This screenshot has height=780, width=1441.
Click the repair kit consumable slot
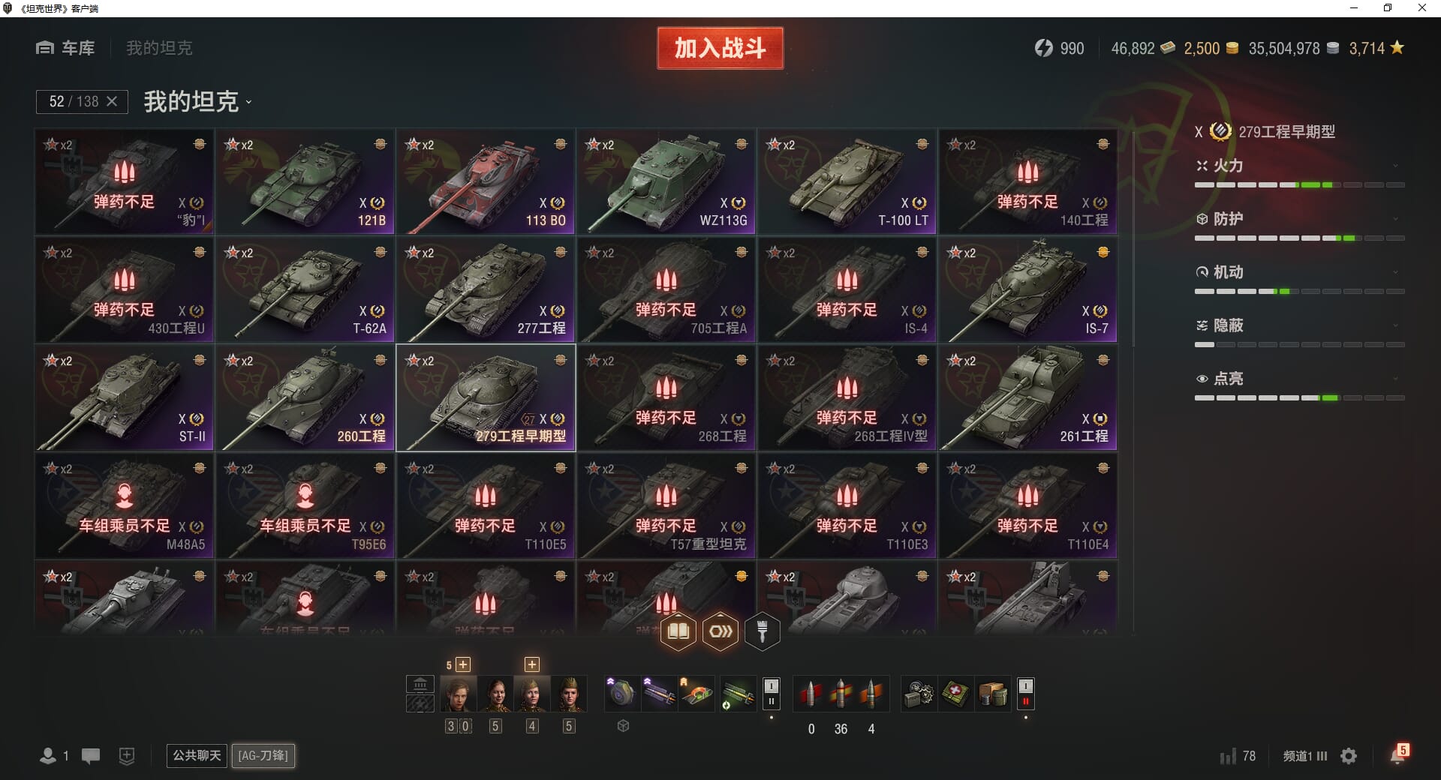(x=919, y=694)
